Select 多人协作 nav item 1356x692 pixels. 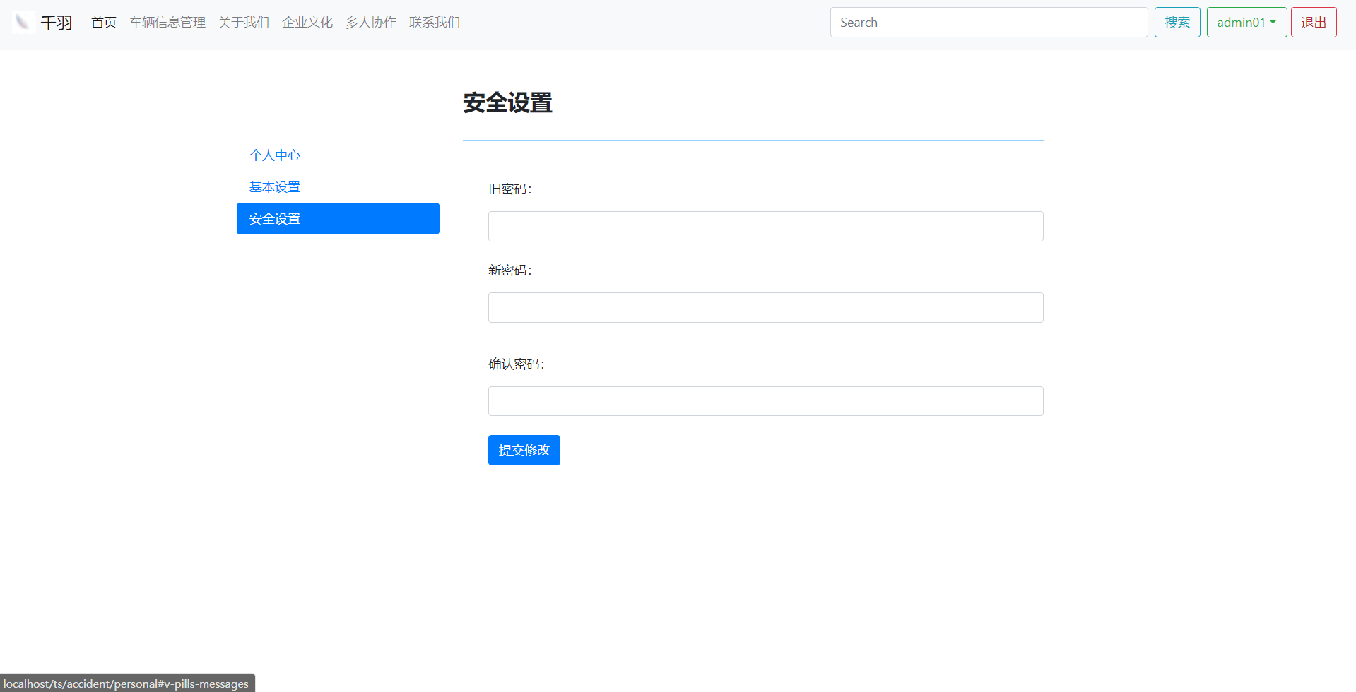pos(371,23)
